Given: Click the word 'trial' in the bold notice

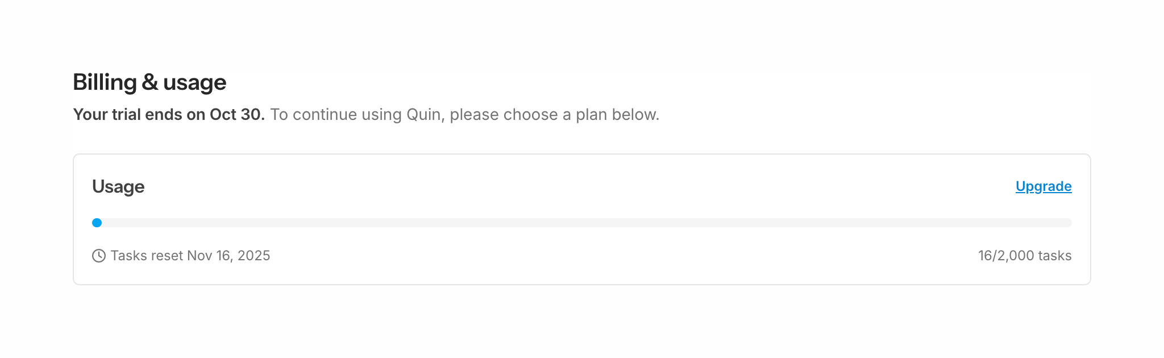Looking at the screenshot, I should click(126, 115).
